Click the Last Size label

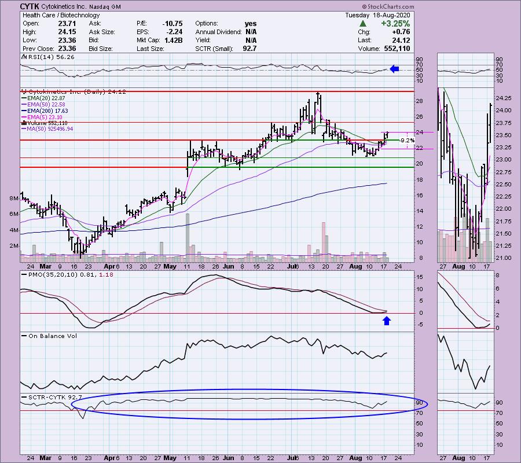150,49
